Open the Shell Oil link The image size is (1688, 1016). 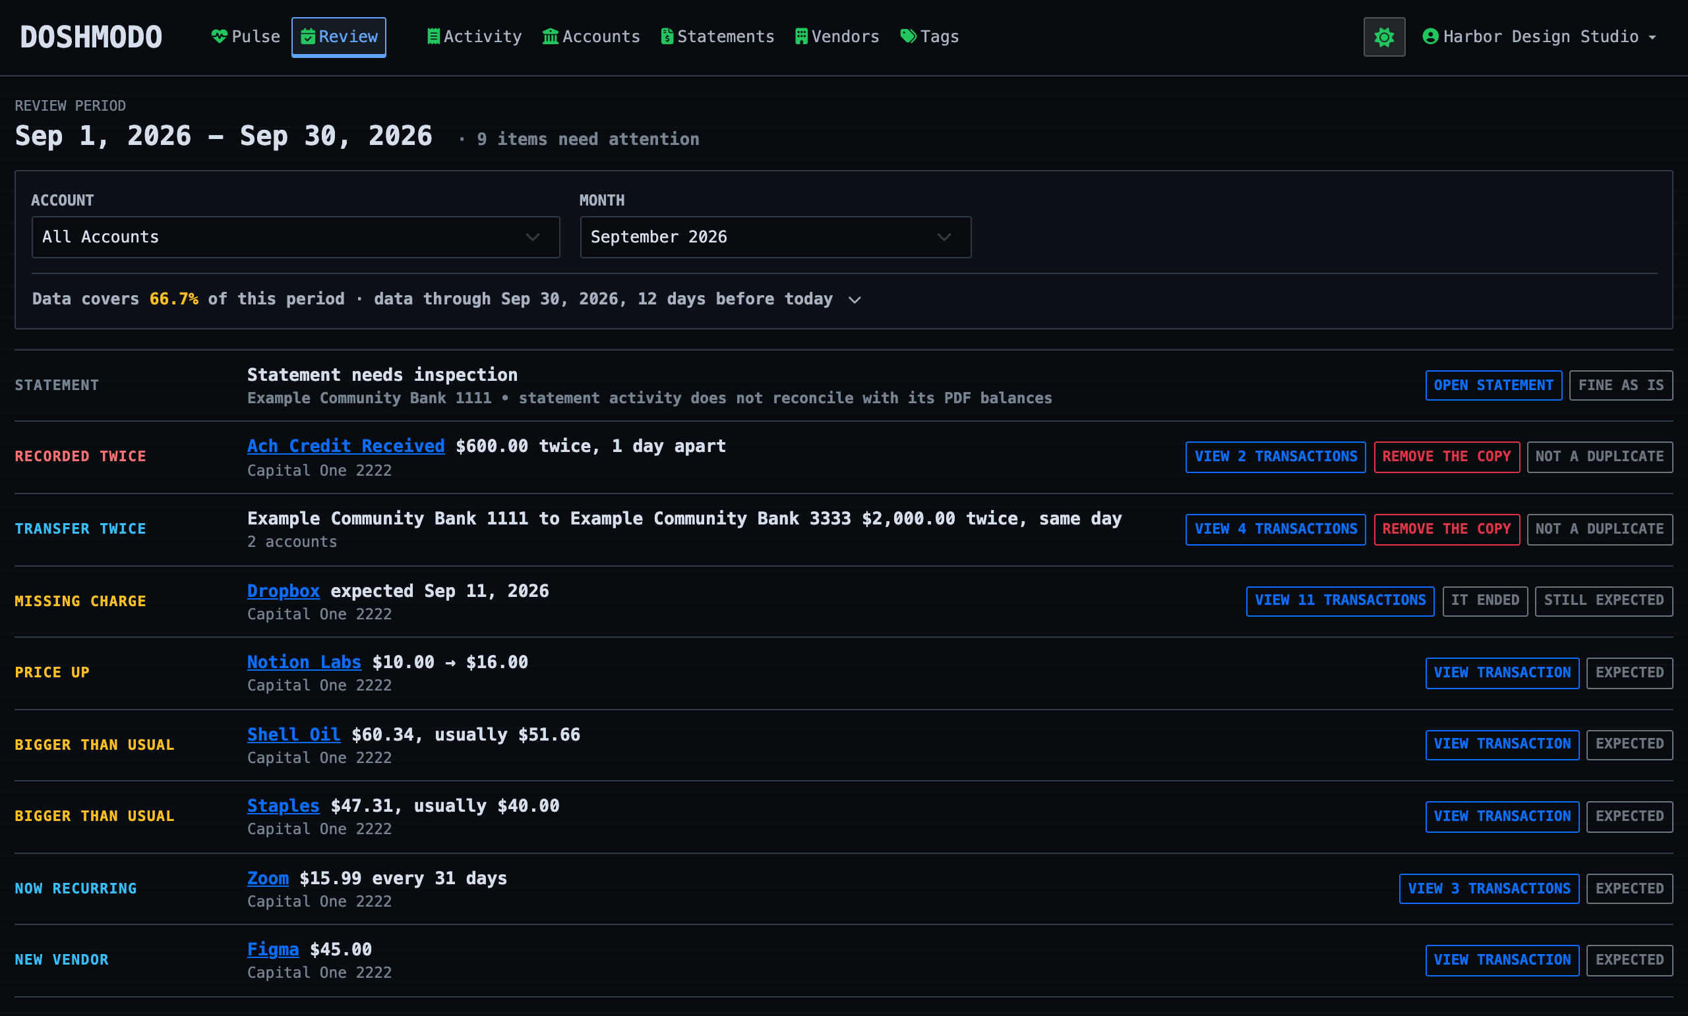pyautogui.click(x=294, y=735)
